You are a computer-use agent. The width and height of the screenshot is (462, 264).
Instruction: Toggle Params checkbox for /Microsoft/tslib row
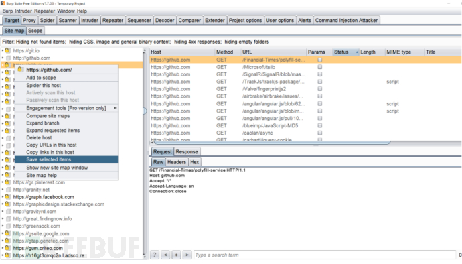tap(319, 67)
